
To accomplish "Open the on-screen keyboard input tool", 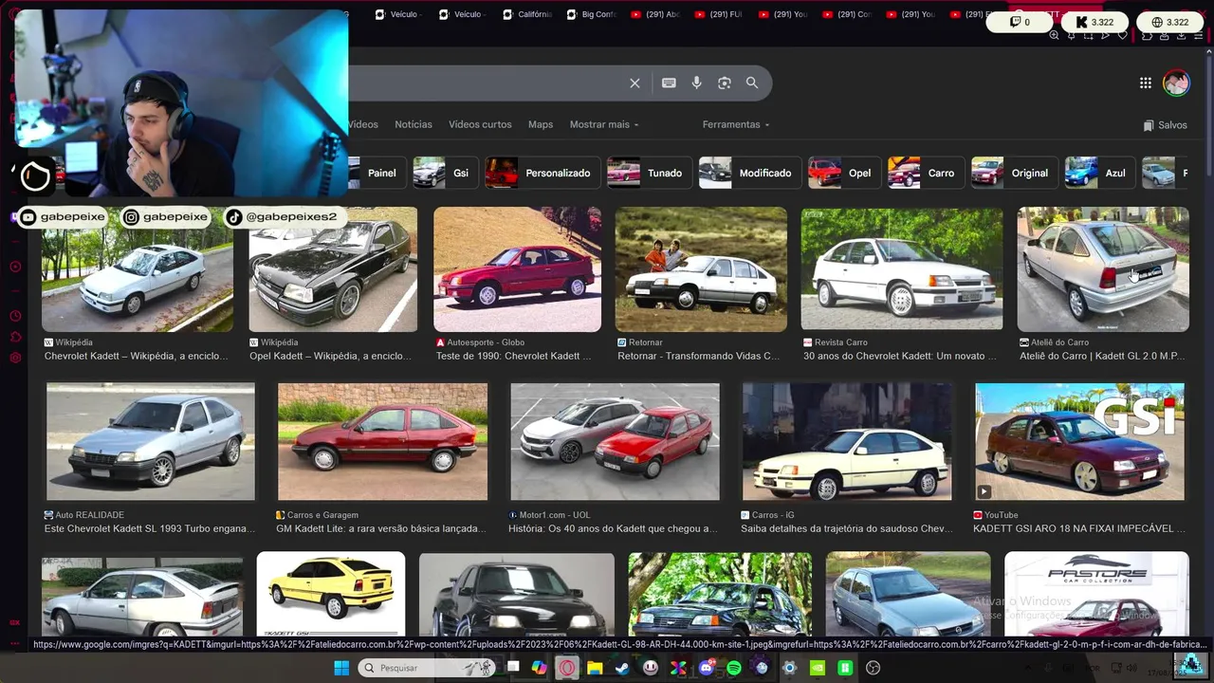I will click(x=669, y=83).
